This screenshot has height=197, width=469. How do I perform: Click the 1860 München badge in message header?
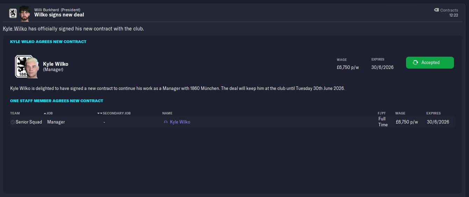tap(13, 13)
